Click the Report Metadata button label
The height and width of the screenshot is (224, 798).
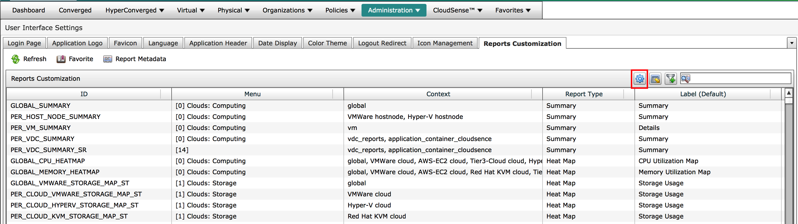coord(141,59)
